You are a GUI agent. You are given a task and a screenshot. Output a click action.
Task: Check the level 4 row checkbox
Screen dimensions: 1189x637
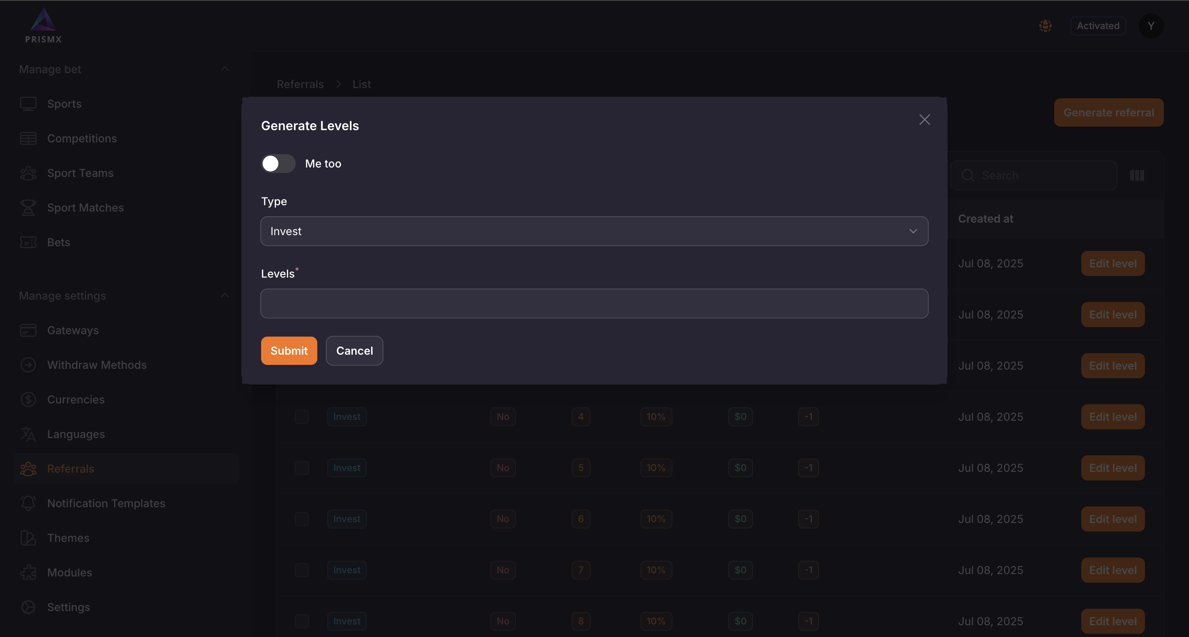(x=302, y=417)
